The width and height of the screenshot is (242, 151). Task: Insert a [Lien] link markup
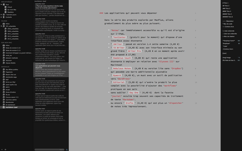click(x=224, y=53)
